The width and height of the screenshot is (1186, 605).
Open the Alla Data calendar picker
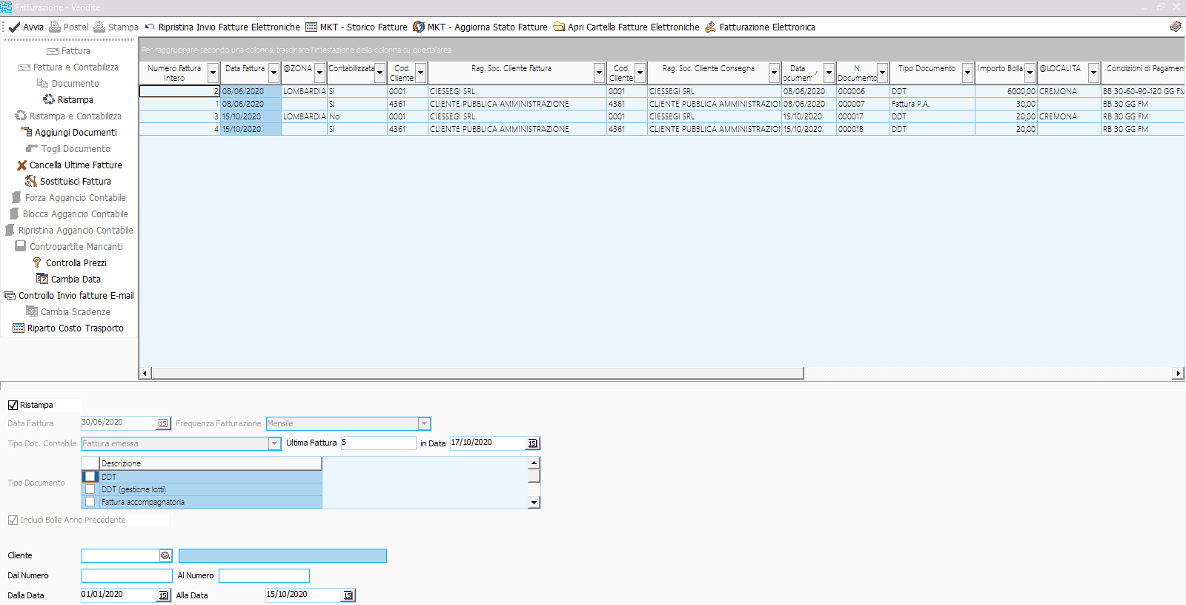[x=348, y=595]
